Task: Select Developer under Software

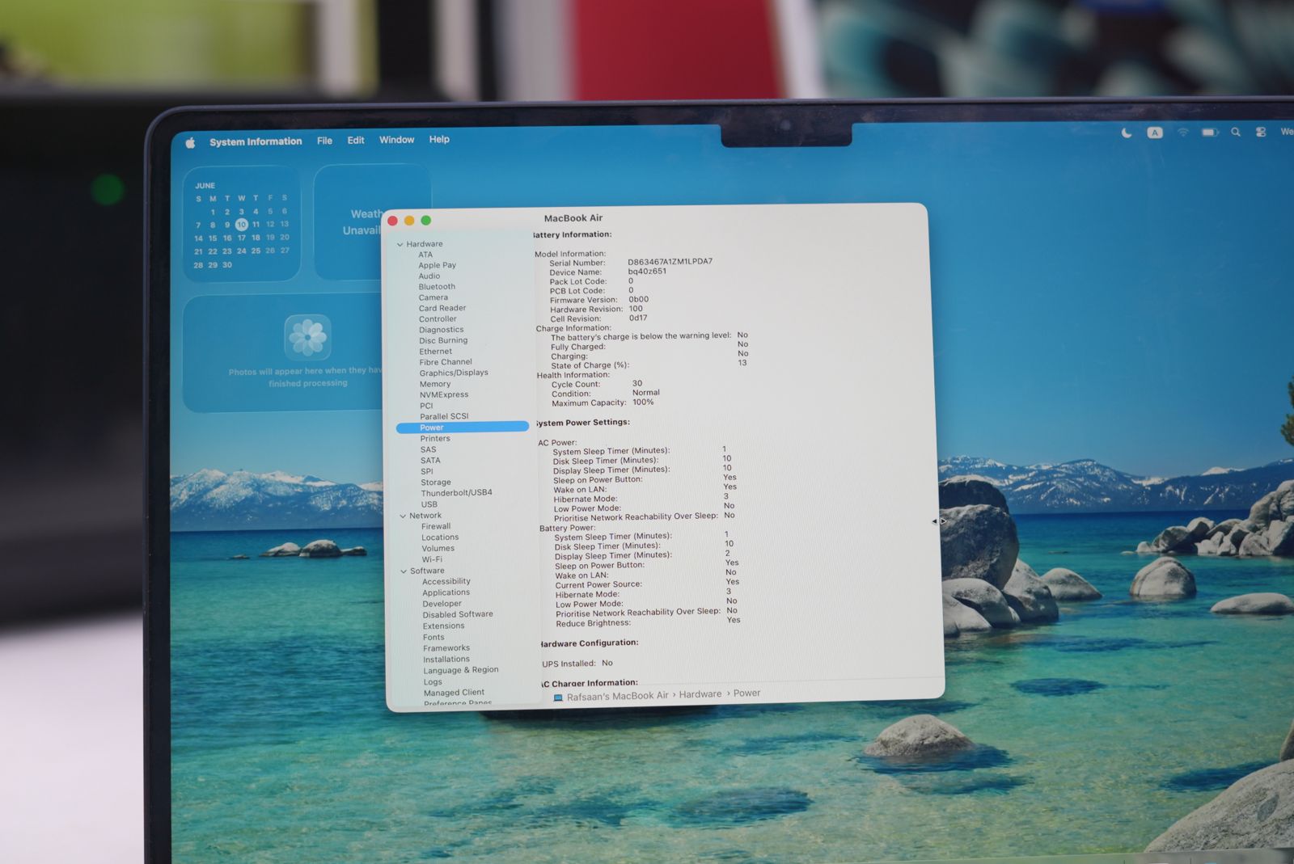Action: [x=442, y=604]
